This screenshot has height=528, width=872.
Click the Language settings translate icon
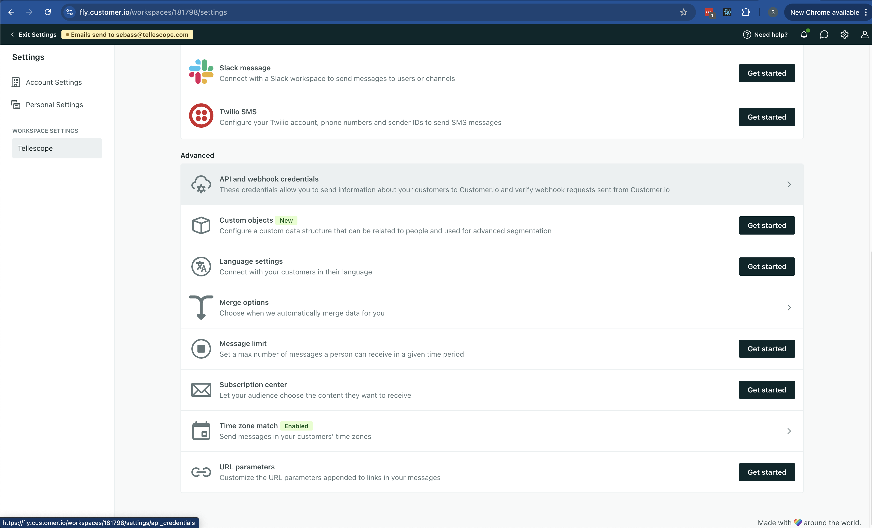[201, 267]
